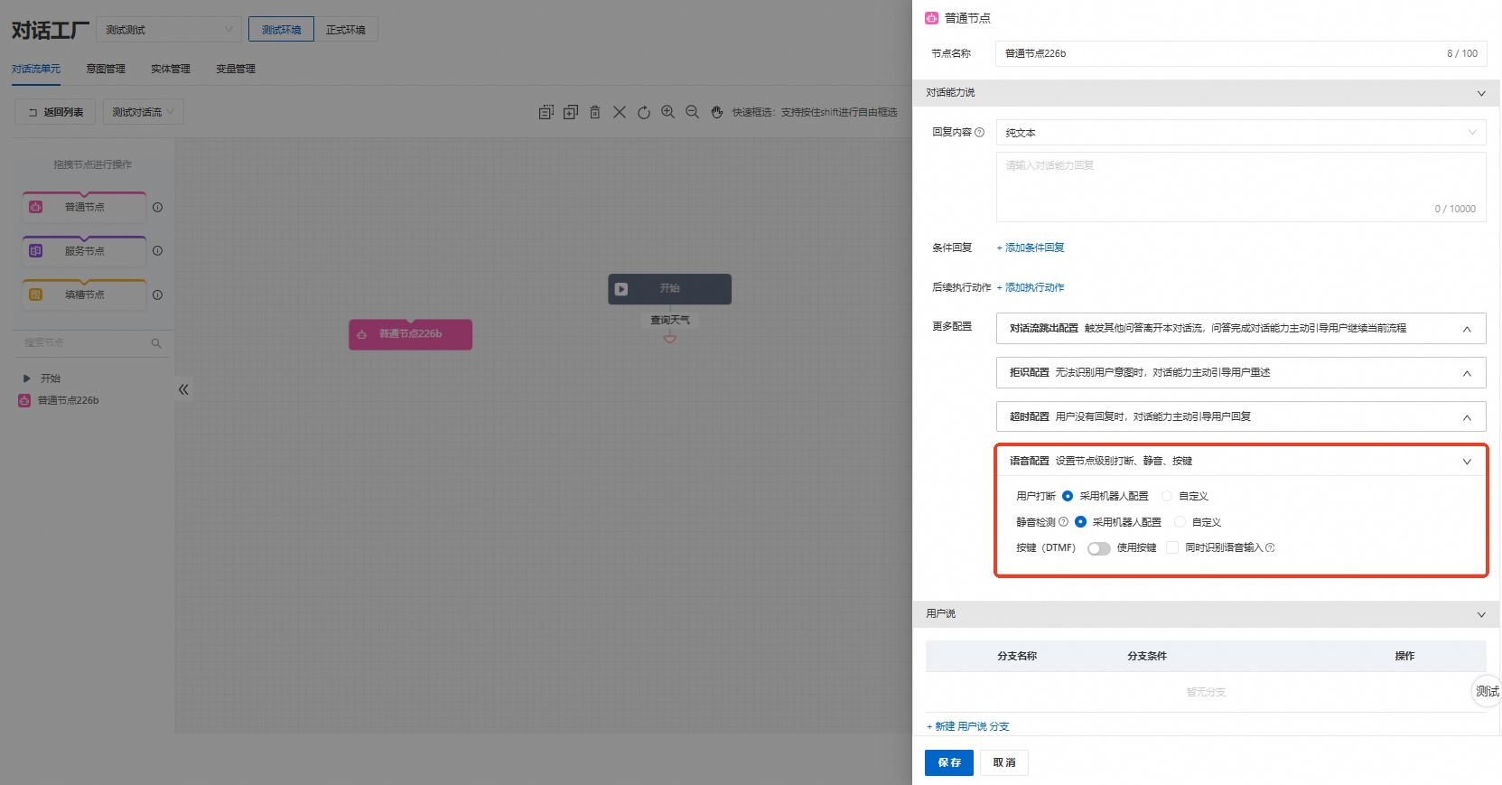Image resolution: width=1502 pixels, height=785 pixels.
Task: Switch to 对话流单元 tab
Action: pos(36,69)
